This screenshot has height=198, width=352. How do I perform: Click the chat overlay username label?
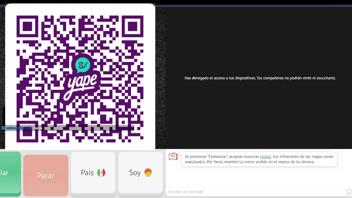[18, 128]
